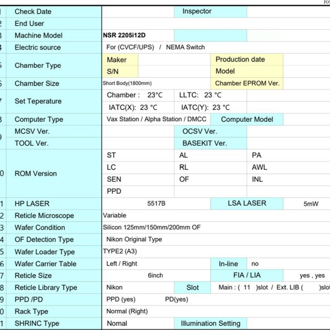Select the 'INL' ROM cell

click(x=288, y=179)
